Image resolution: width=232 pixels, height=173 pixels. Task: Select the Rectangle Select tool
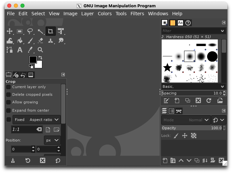pyautogui.click(x=20, y=31)
